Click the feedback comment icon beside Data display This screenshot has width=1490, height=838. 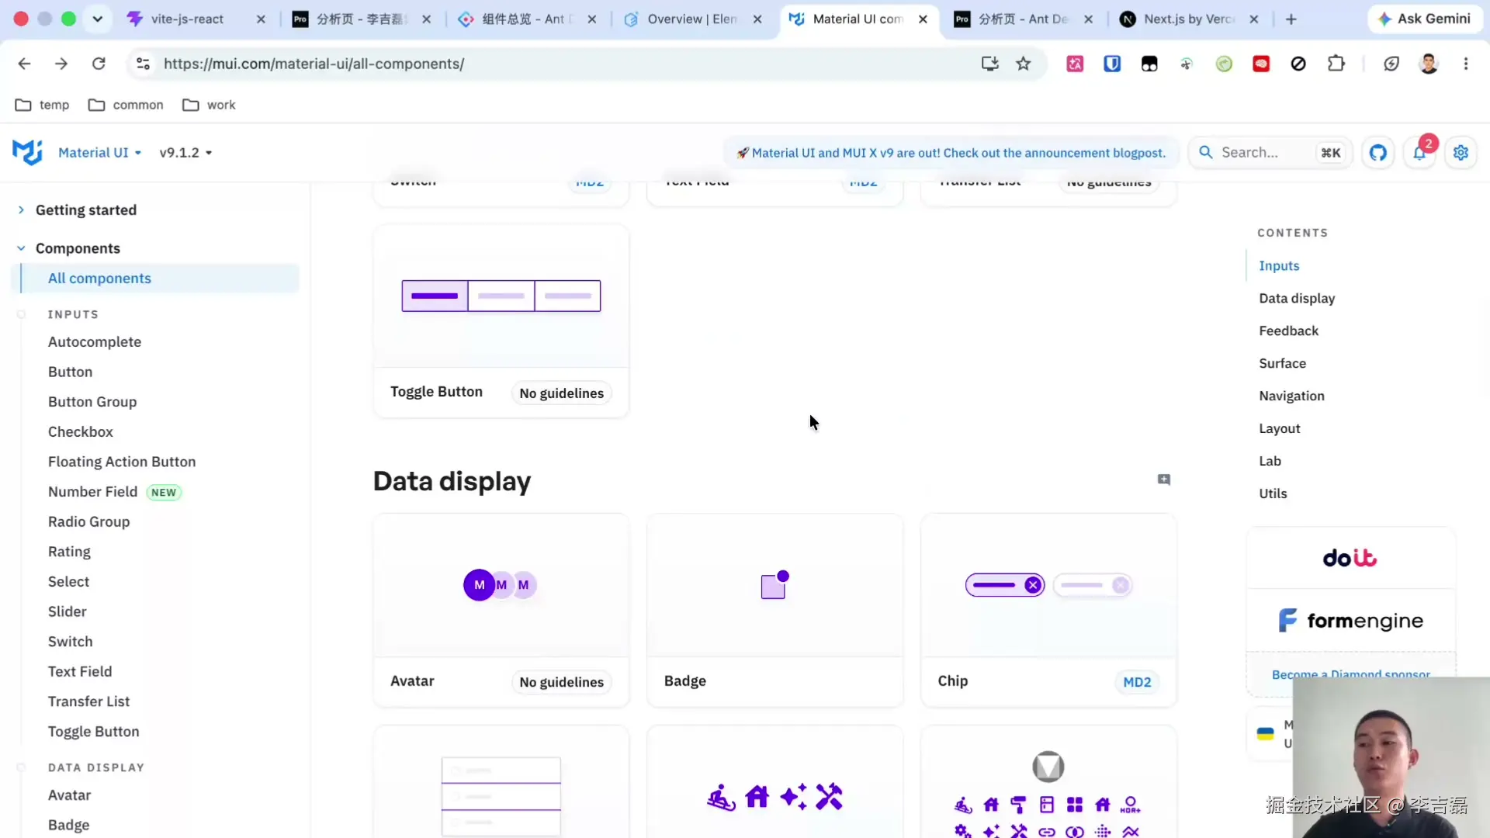pyautogui.click(x=1164, y=480)
